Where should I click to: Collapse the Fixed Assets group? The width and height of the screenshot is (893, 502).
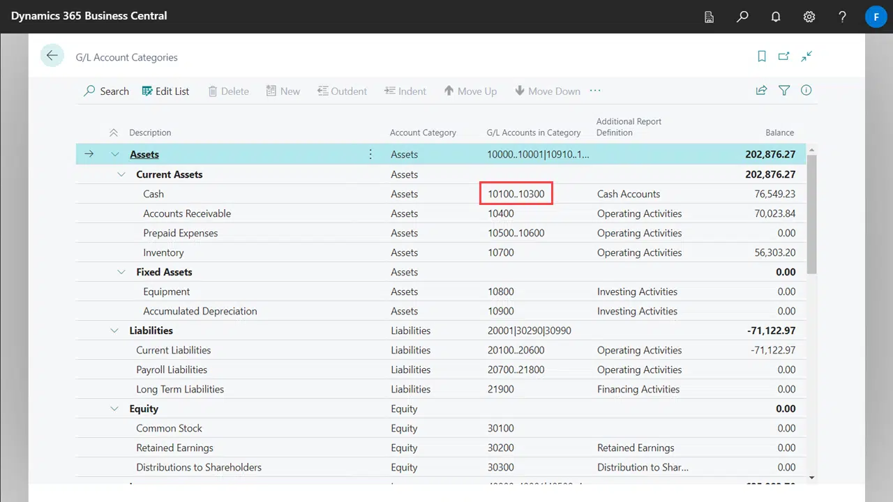coord(121,272)
